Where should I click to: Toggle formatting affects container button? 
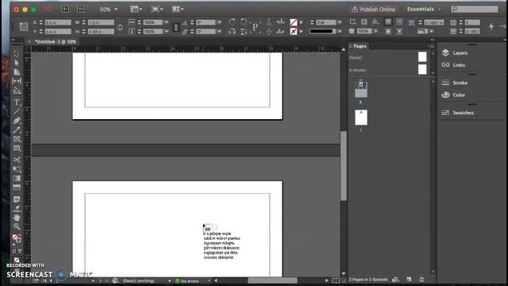[14, 251]
